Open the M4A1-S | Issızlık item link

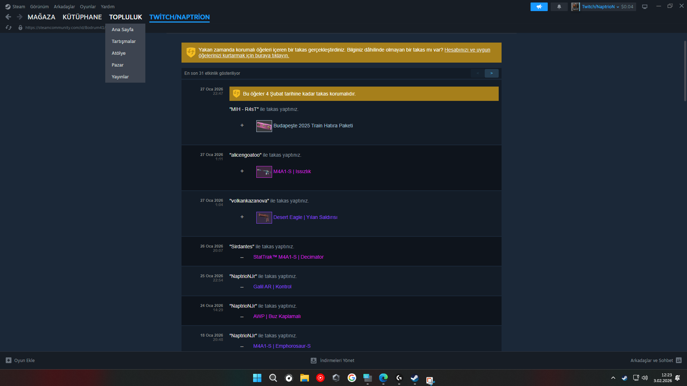click(x=292, y=171)
